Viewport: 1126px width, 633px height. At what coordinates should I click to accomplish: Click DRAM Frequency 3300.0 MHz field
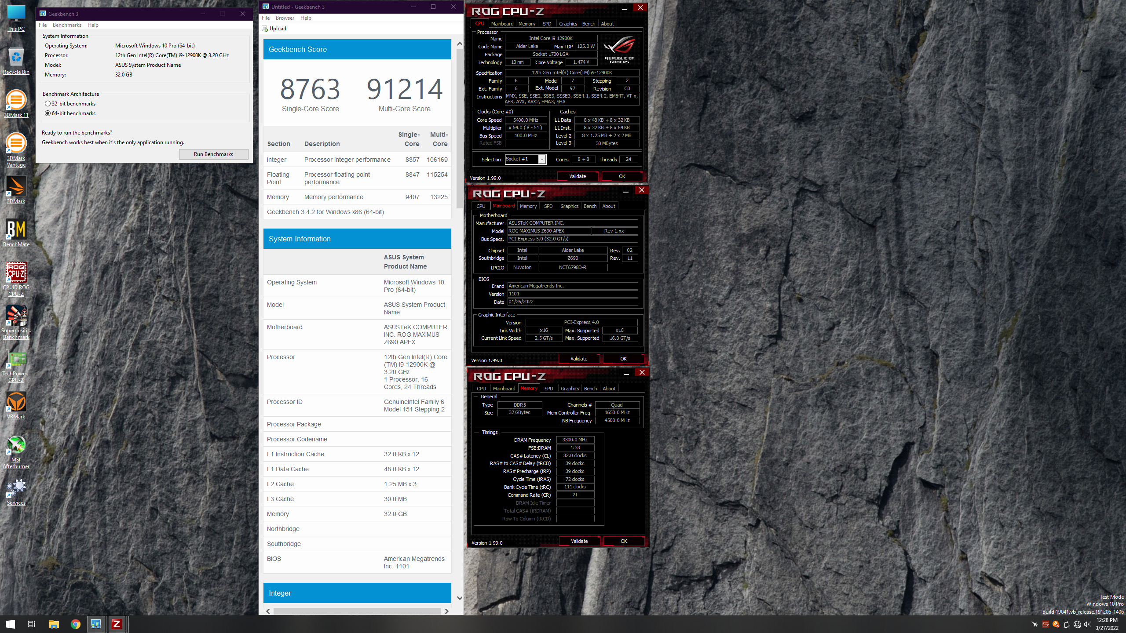click(575, 440)
